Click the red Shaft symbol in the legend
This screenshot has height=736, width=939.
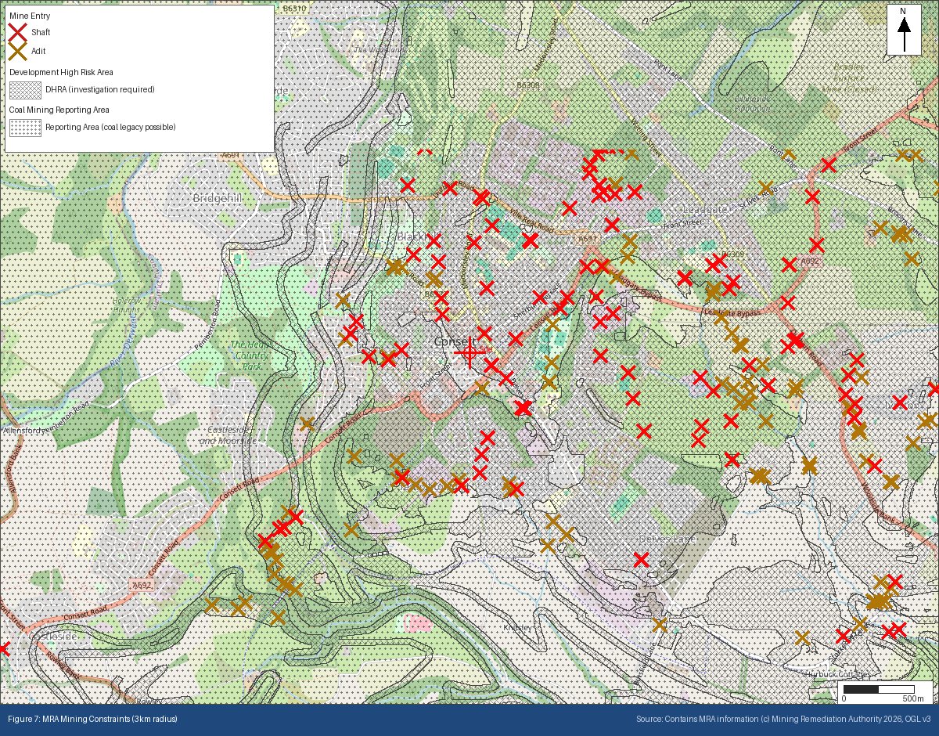pos(18,32)
